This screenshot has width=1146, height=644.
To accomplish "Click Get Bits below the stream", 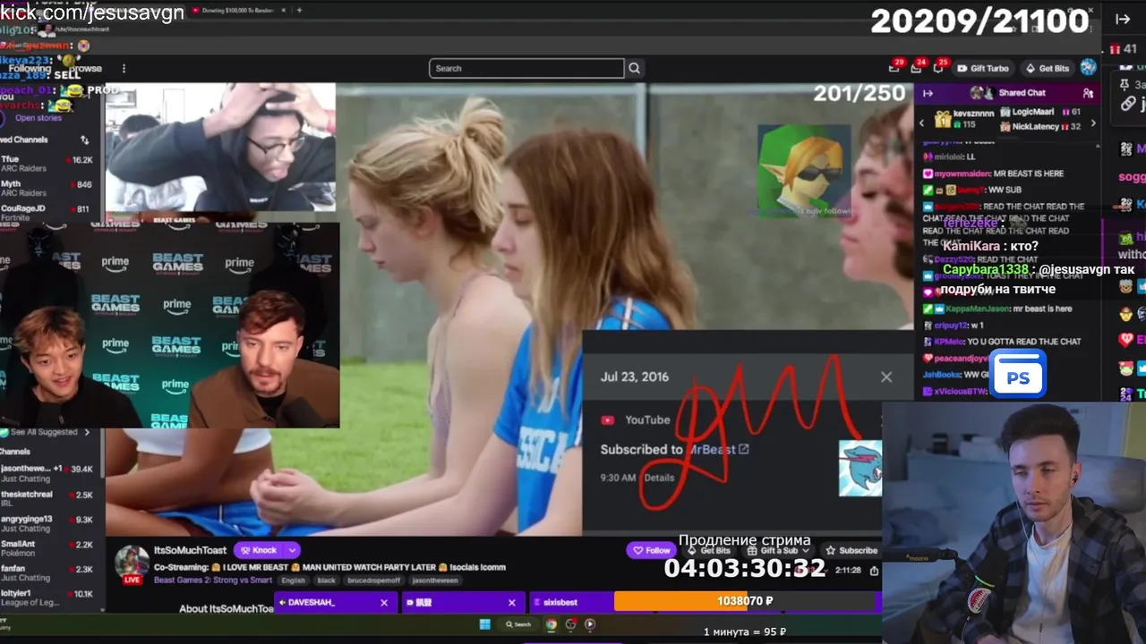I will (x=708, y=551).
